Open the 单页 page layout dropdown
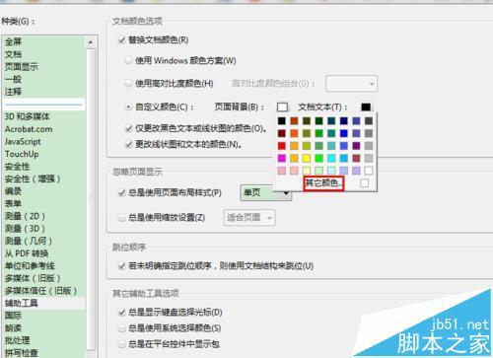The image size is (493, 358). tap(265, 192)
